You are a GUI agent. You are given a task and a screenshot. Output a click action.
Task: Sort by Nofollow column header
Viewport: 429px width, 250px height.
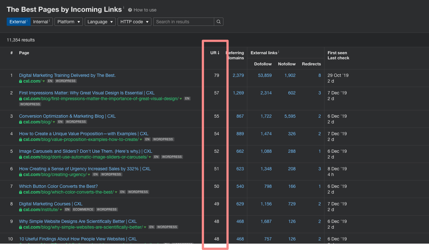click(x=287, y=64)
